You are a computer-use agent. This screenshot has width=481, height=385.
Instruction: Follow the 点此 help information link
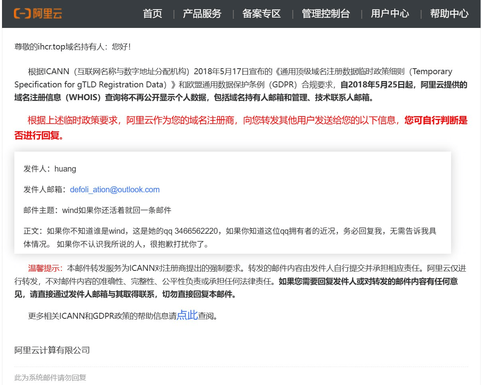(187, 316)
